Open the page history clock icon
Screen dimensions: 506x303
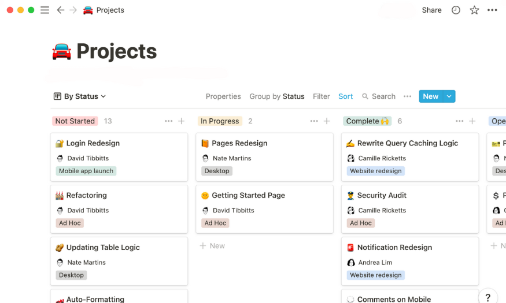(x=456, y=10)
